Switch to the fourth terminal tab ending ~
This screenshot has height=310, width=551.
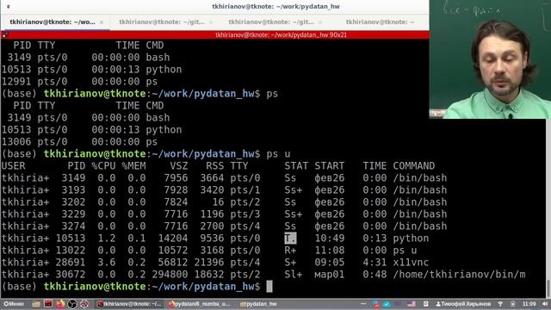tap(381, 22)
